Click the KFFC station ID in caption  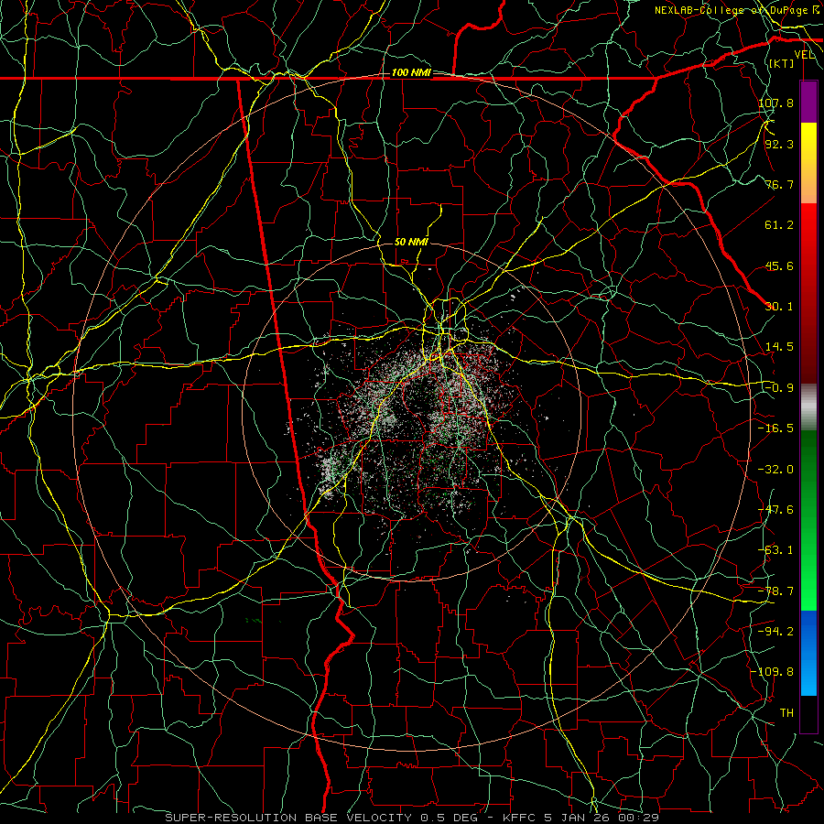pyautogui.click(x=519, y=818)
